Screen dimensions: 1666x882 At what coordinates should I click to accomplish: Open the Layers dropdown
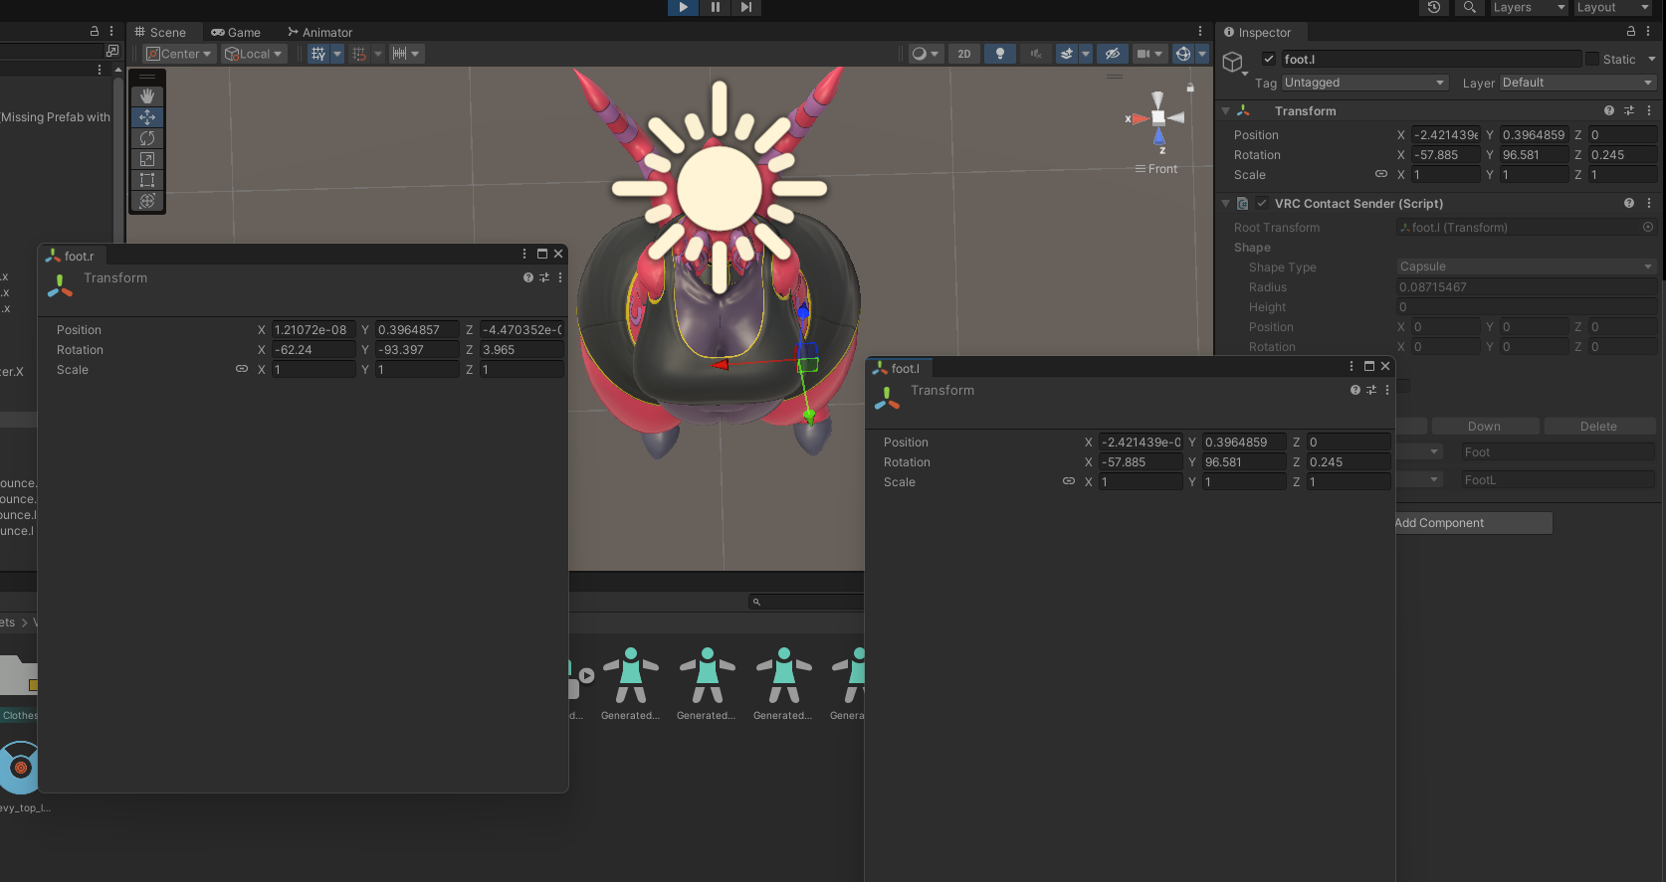[x=1529, y=7]
